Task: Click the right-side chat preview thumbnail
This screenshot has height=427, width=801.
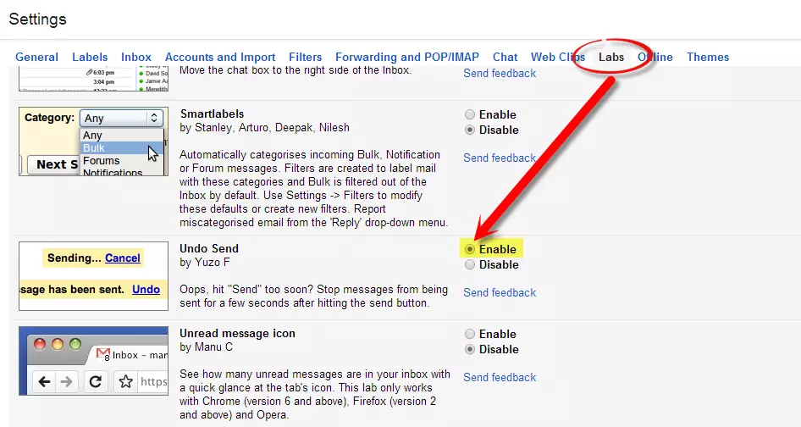Action: 93,79
